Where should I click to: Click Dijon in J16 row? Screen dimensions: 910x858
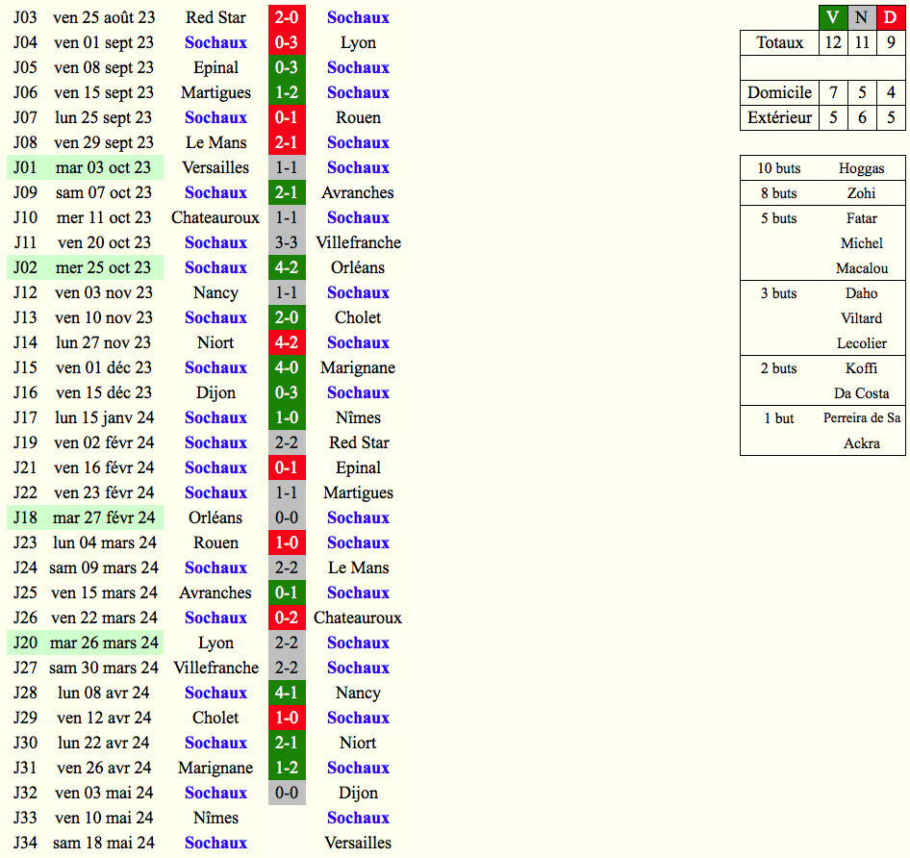(x=215, y=393)
